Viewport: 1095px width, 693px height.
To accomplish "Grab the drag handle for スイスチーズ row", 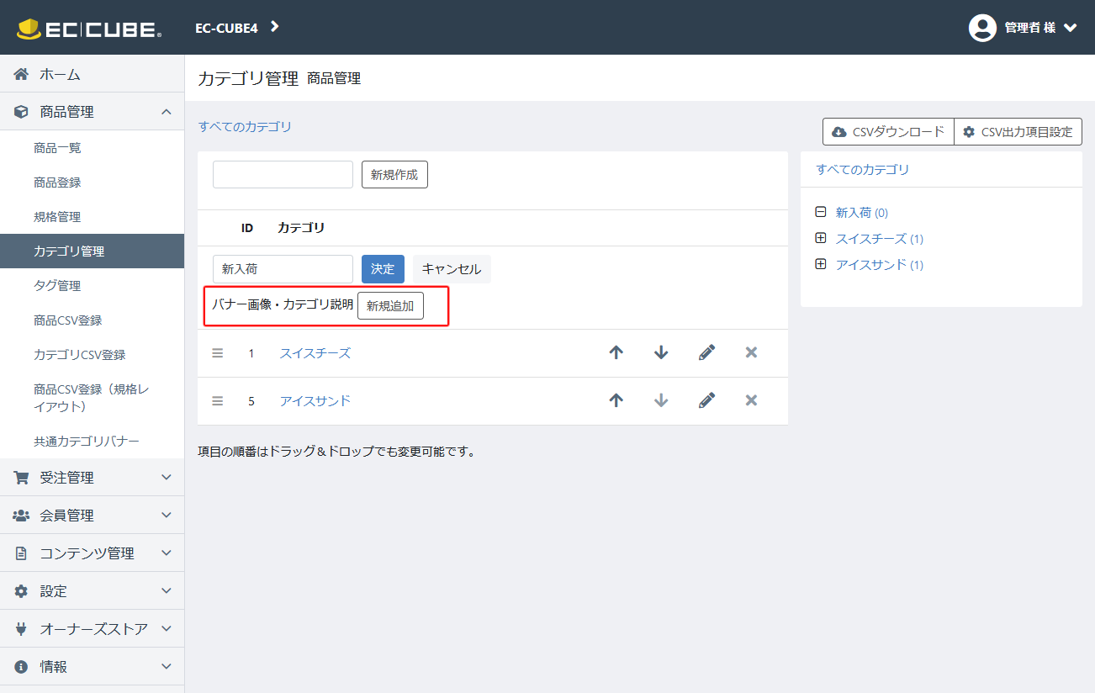I will (x=218, y=353).
